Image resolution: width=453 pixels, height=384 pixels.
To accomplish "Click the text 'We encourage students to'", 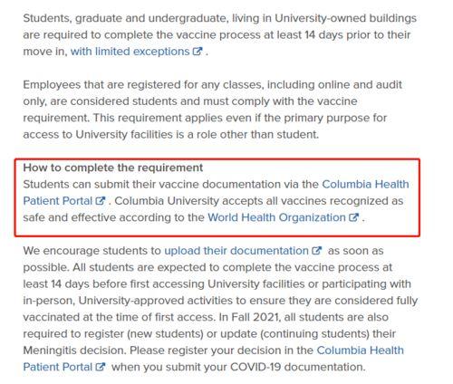I will (x=92, y=251).
